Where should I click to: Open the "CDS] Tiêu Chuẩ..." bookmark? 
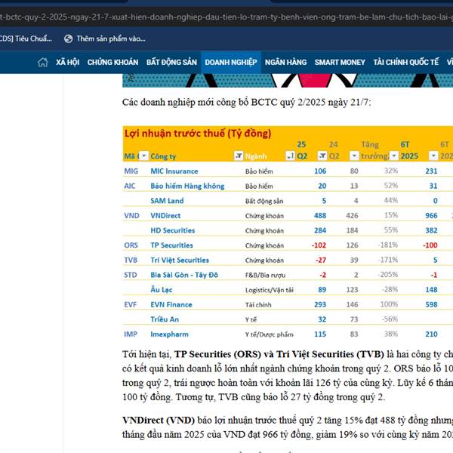26,39
